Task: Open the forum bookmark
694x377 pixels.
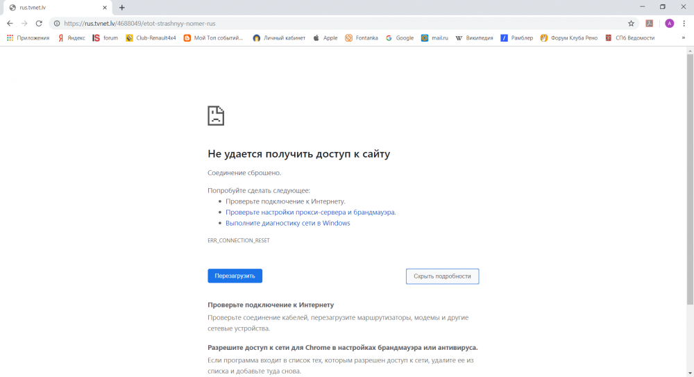Action: tap(105, 38)
